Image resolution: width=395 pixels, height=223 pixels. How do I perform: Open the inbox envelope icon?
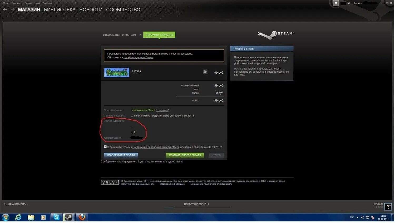tap(336, 3)
